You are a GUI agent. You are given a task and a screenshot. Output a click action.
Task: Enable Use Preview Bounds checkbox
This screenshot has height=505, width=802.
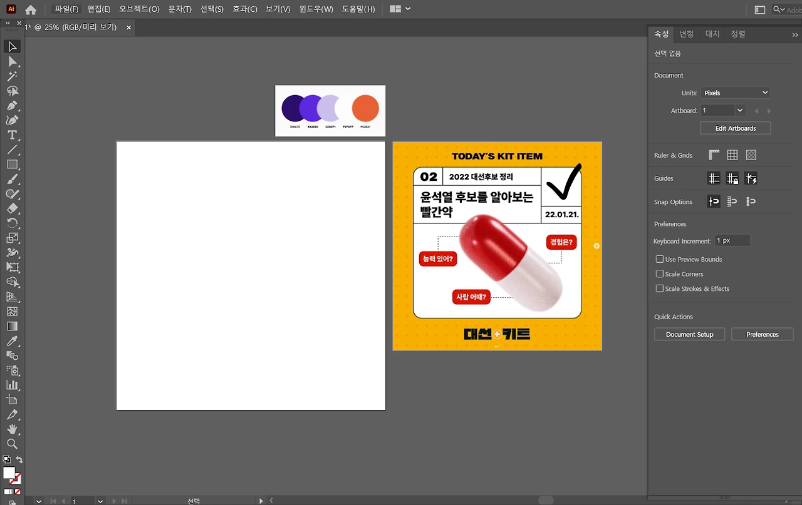(x=660, y=259)
